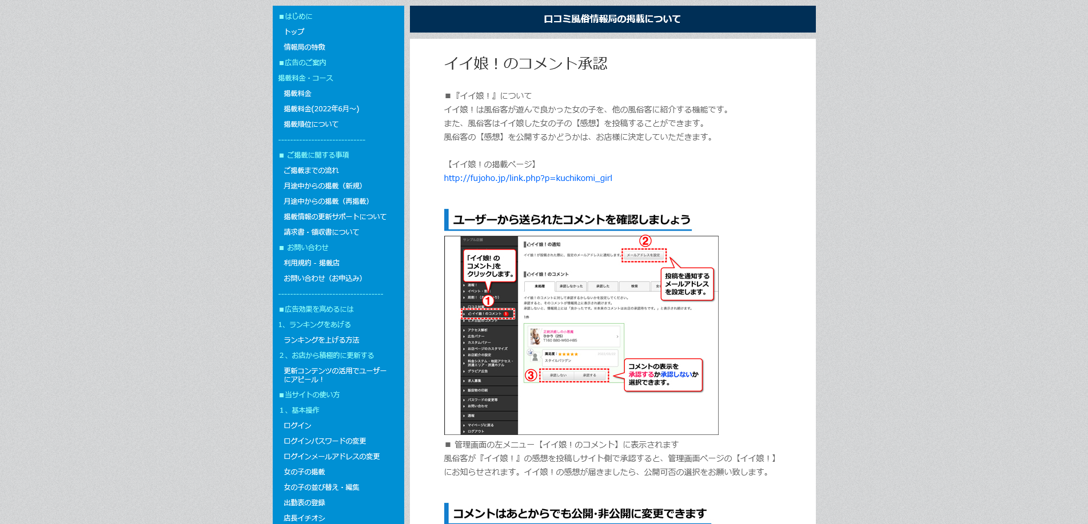Open the トップ sidebar link
Image resolution: width=1088 pixels, height=524 pixels.
294,31
